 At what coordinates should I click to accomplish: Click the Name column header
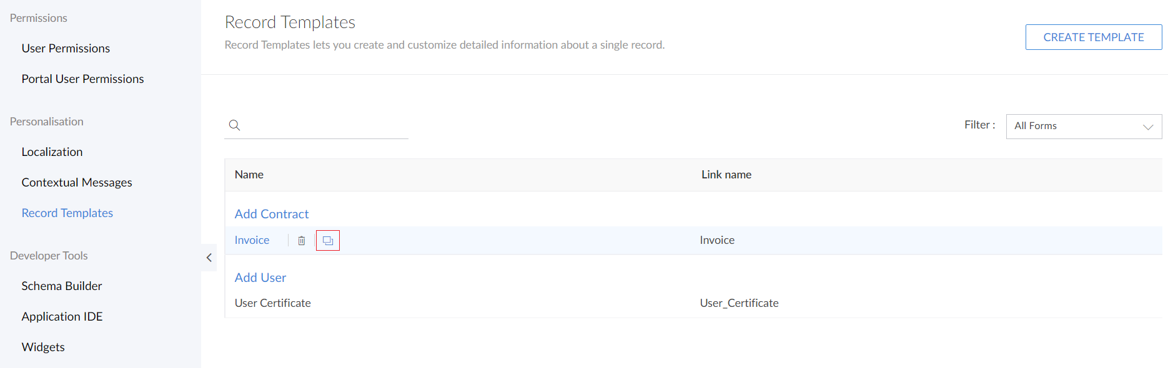pyautogui.click(x=249, y=175)
